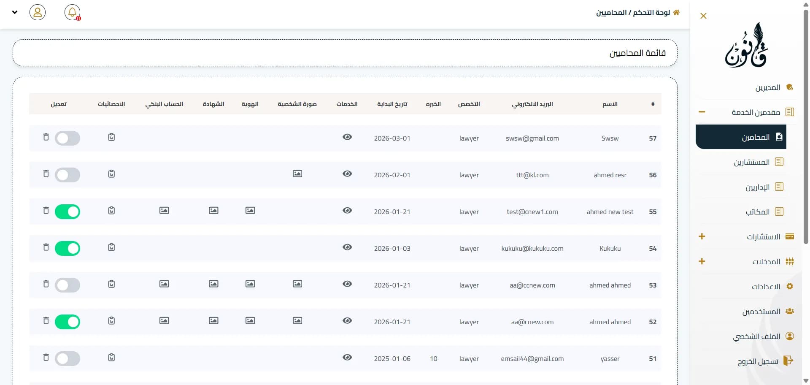Click the قانون logo

tap(746, 45)
